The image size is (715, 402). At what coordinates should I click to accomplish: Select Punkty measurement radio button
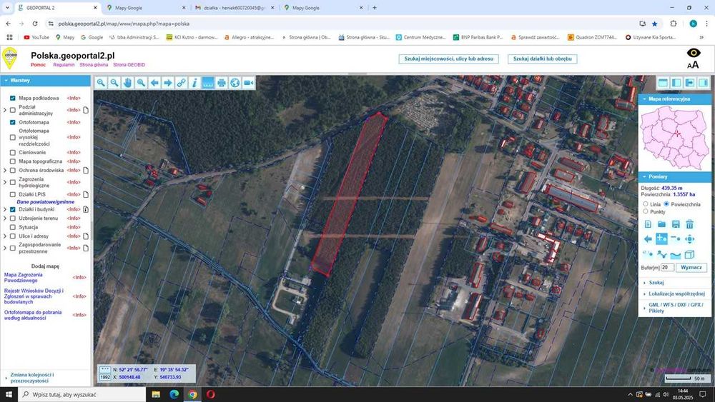[645, 211]
